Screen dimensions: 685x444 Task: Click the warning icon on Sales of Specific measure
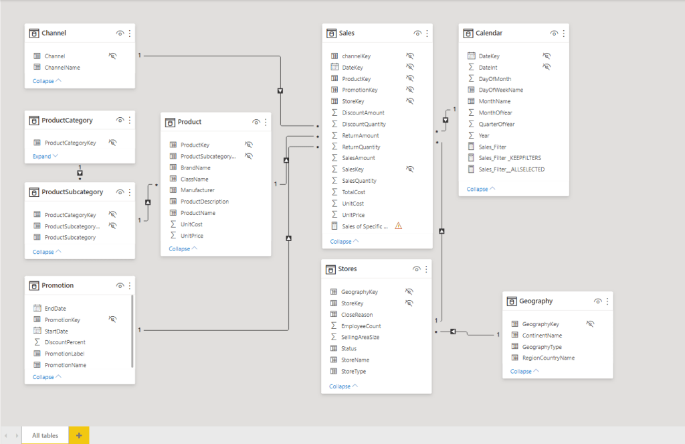coord(399,226)
